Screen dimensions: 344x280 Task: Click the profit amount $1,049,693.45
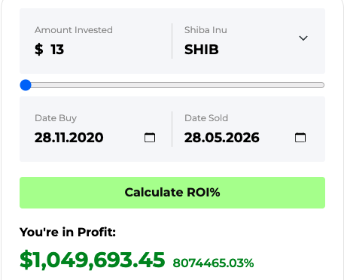93,260
